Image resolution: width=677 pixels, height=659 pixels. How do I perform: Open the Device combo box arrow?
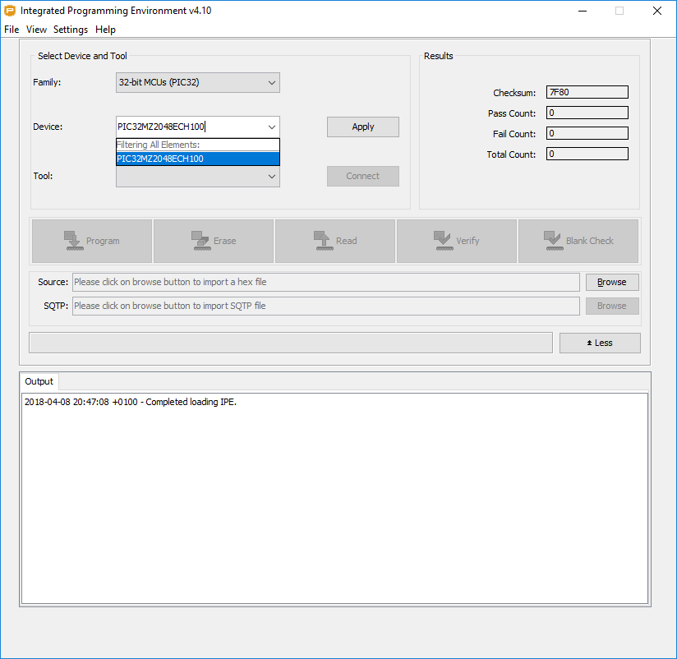272,127
